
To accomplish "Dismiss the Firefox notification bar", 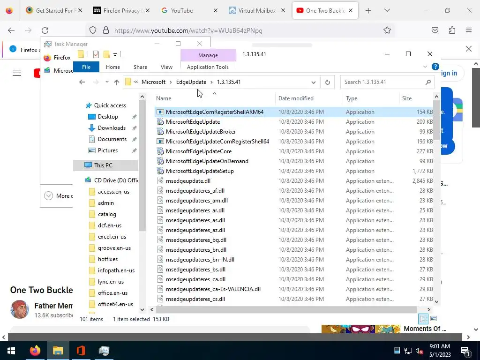I will click(x=468, y=49).
